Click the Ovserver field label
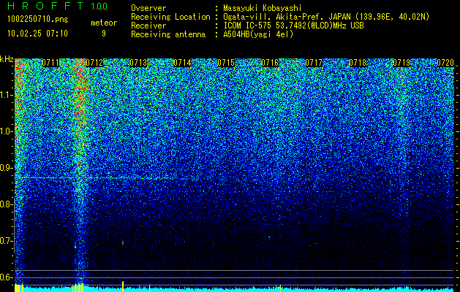 148,8
